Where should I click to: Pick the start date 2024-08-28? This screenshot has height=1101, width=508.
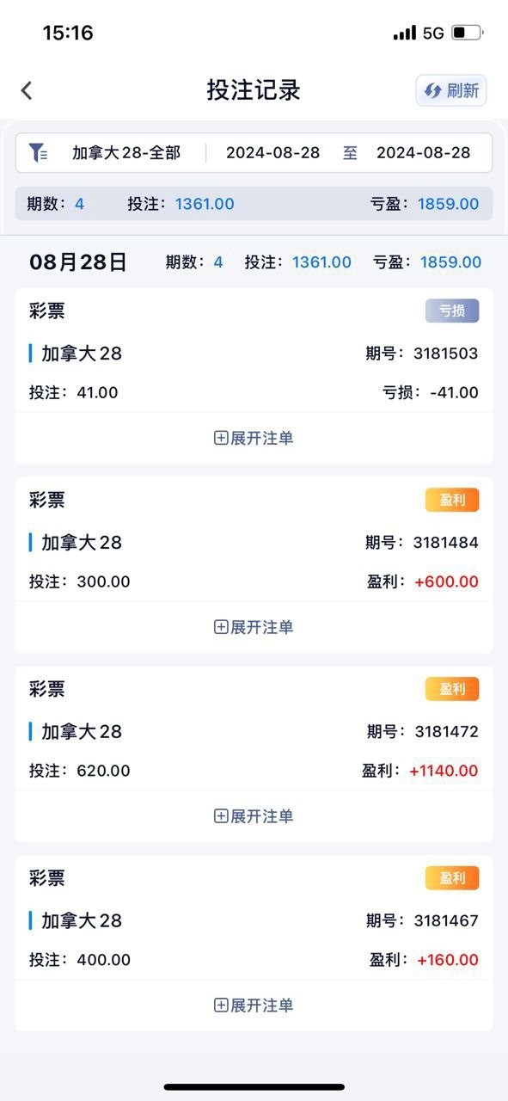point(272,153)
